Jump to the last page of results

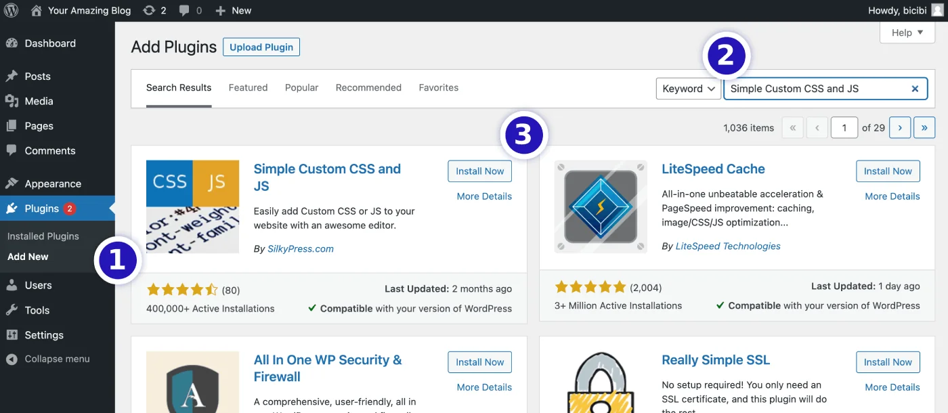point(924,127)
